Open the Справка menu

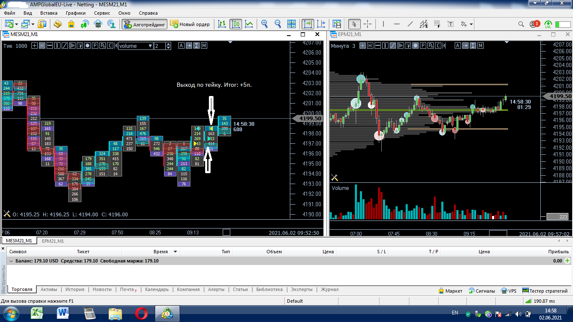pyautogui.click(x=148, y=13)
